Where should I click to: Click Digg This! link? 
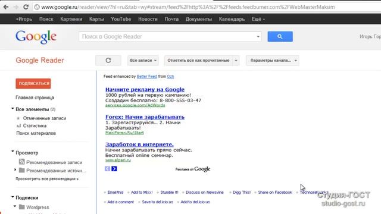242,193
